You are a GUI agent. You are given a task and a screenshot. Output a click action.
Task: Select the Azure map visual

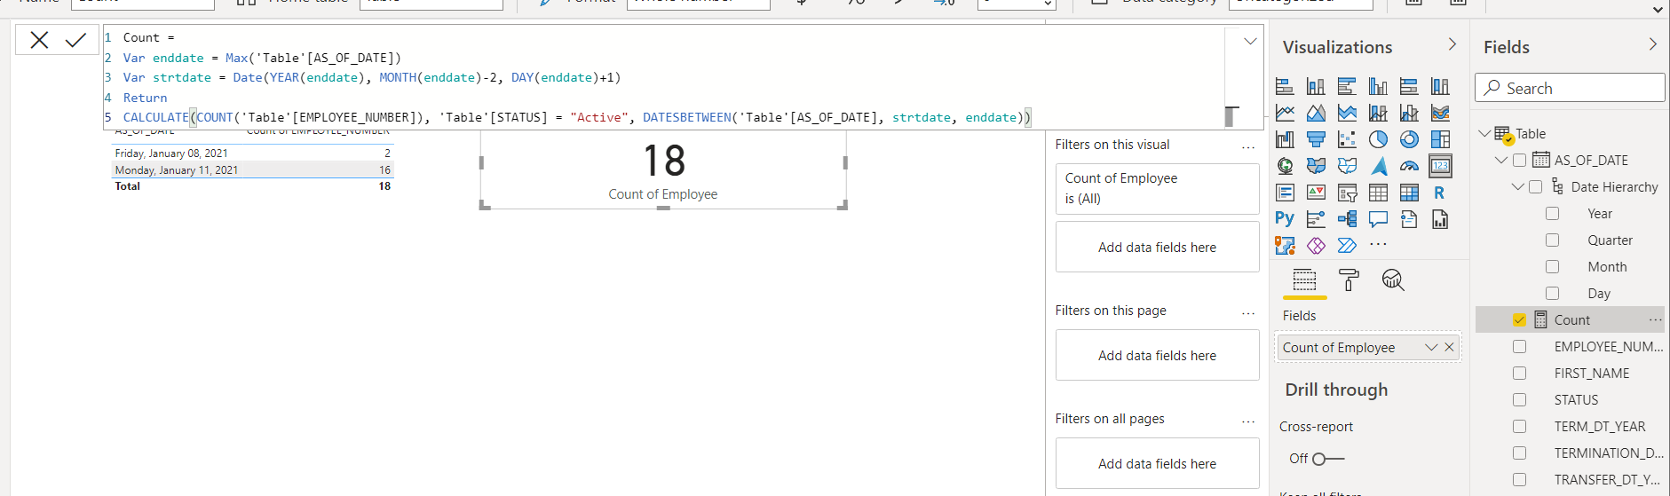tap(1378, 166)
